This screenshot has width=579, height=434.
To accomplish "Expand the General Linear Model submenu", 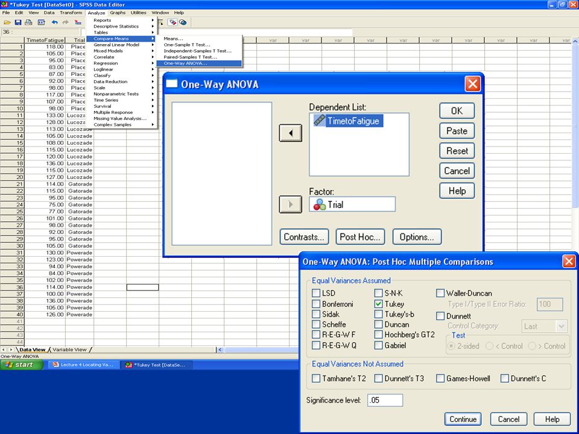I will point(122,45).
